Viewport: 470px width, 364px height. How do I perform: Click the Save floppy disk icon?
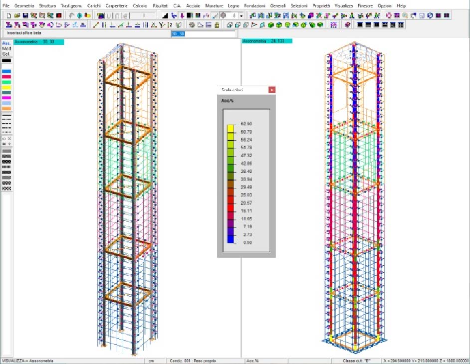(25, 15)
